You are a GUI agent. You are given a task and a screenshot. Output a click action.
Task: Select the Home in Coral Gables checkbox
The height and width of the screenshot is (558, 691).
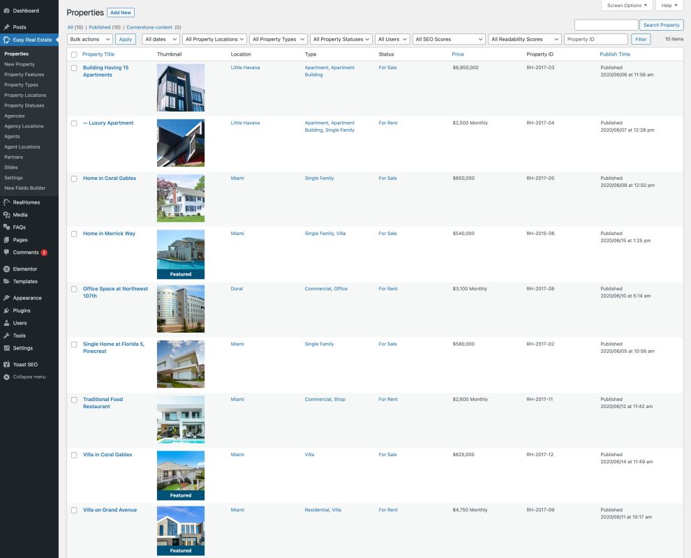point(74,179)
